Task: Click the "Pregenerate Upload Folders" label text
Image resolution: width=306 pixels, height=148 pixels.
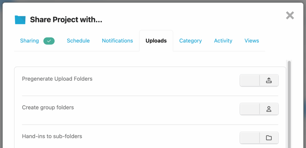Action: click(57, 79)
